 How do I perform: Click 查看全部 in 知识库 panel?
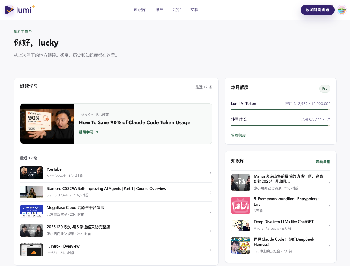323,162
